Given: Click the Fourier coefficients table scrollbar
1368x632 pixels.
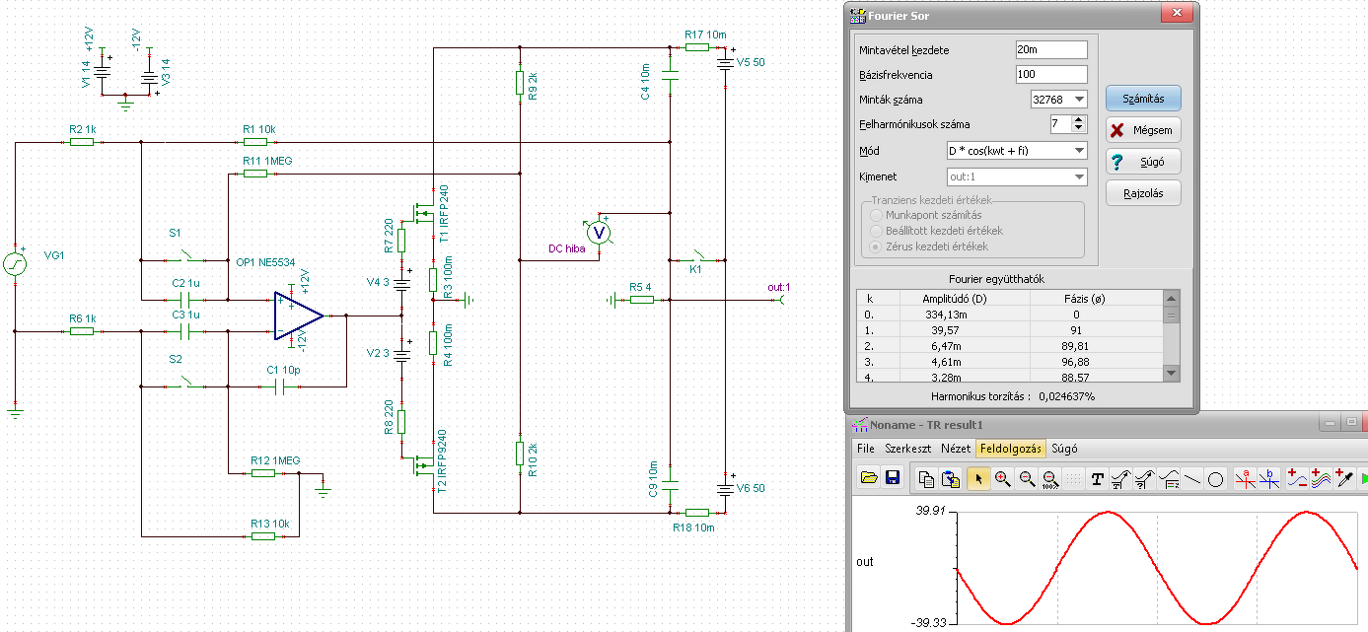Looking at the screenshot, I should [1171, 336].
